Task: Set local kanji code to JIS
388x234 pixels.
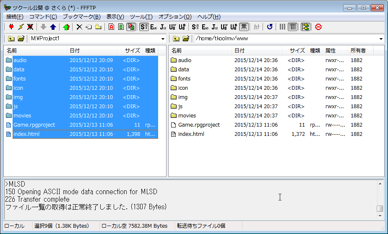Action: coord(214,27)
